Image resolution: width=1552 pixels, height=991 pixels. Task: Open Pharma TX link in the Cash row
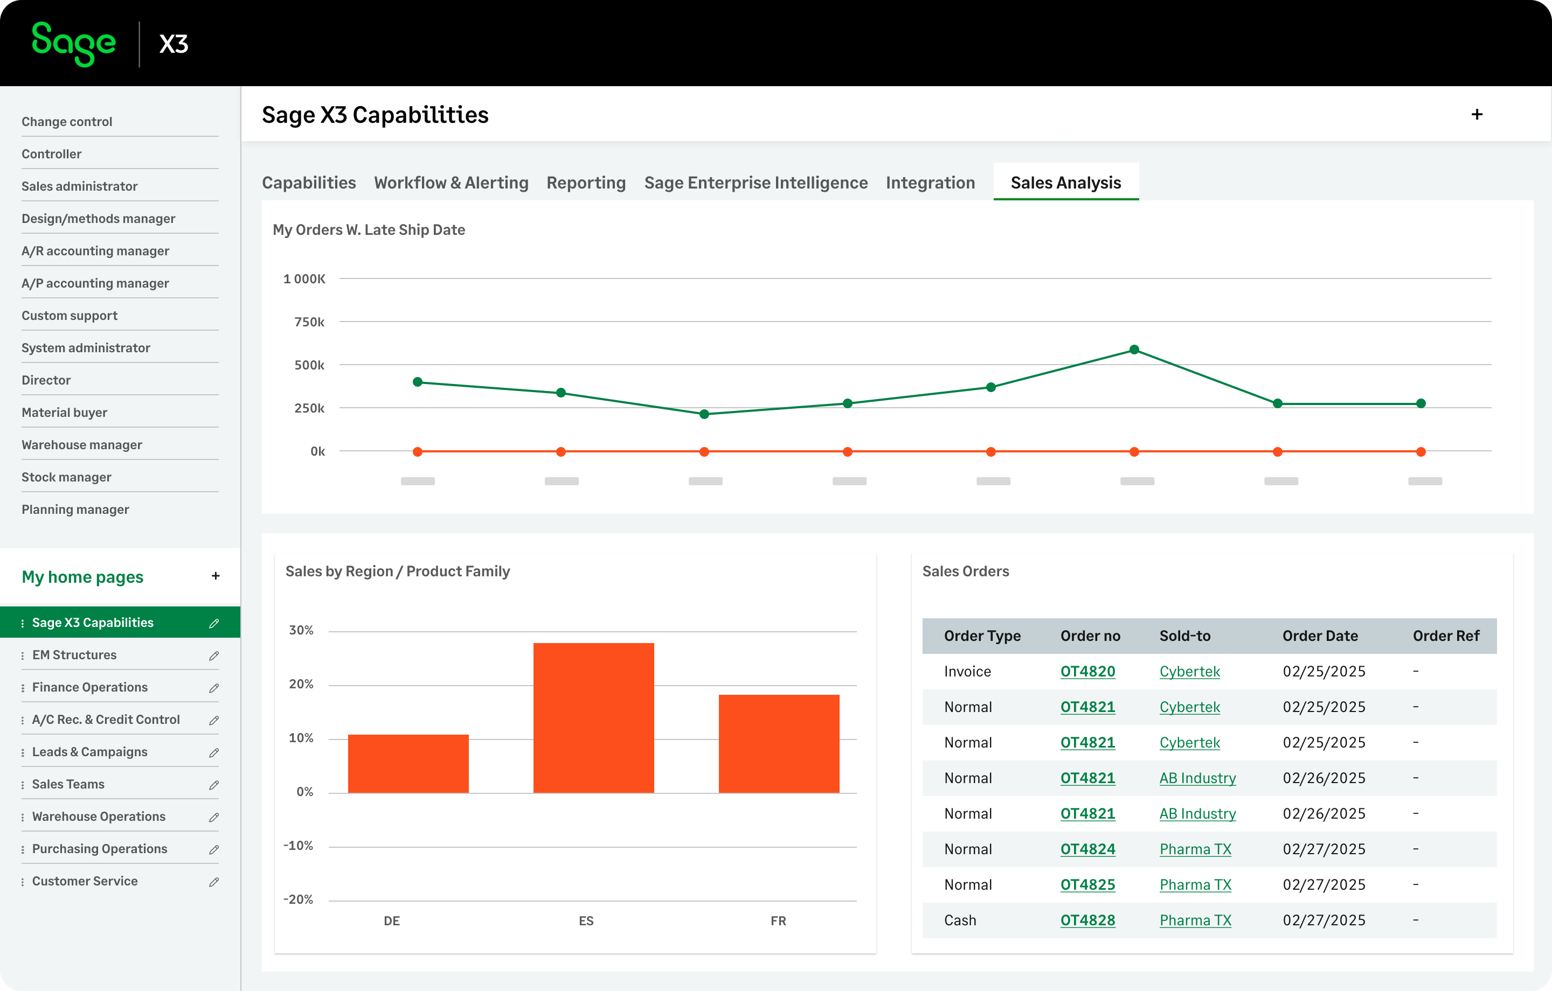tap(1195, 920)
